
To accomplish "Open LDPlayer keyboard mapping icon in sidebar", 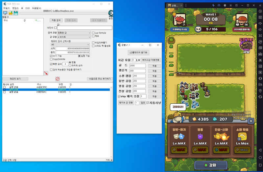I will [x=260, y=12].
